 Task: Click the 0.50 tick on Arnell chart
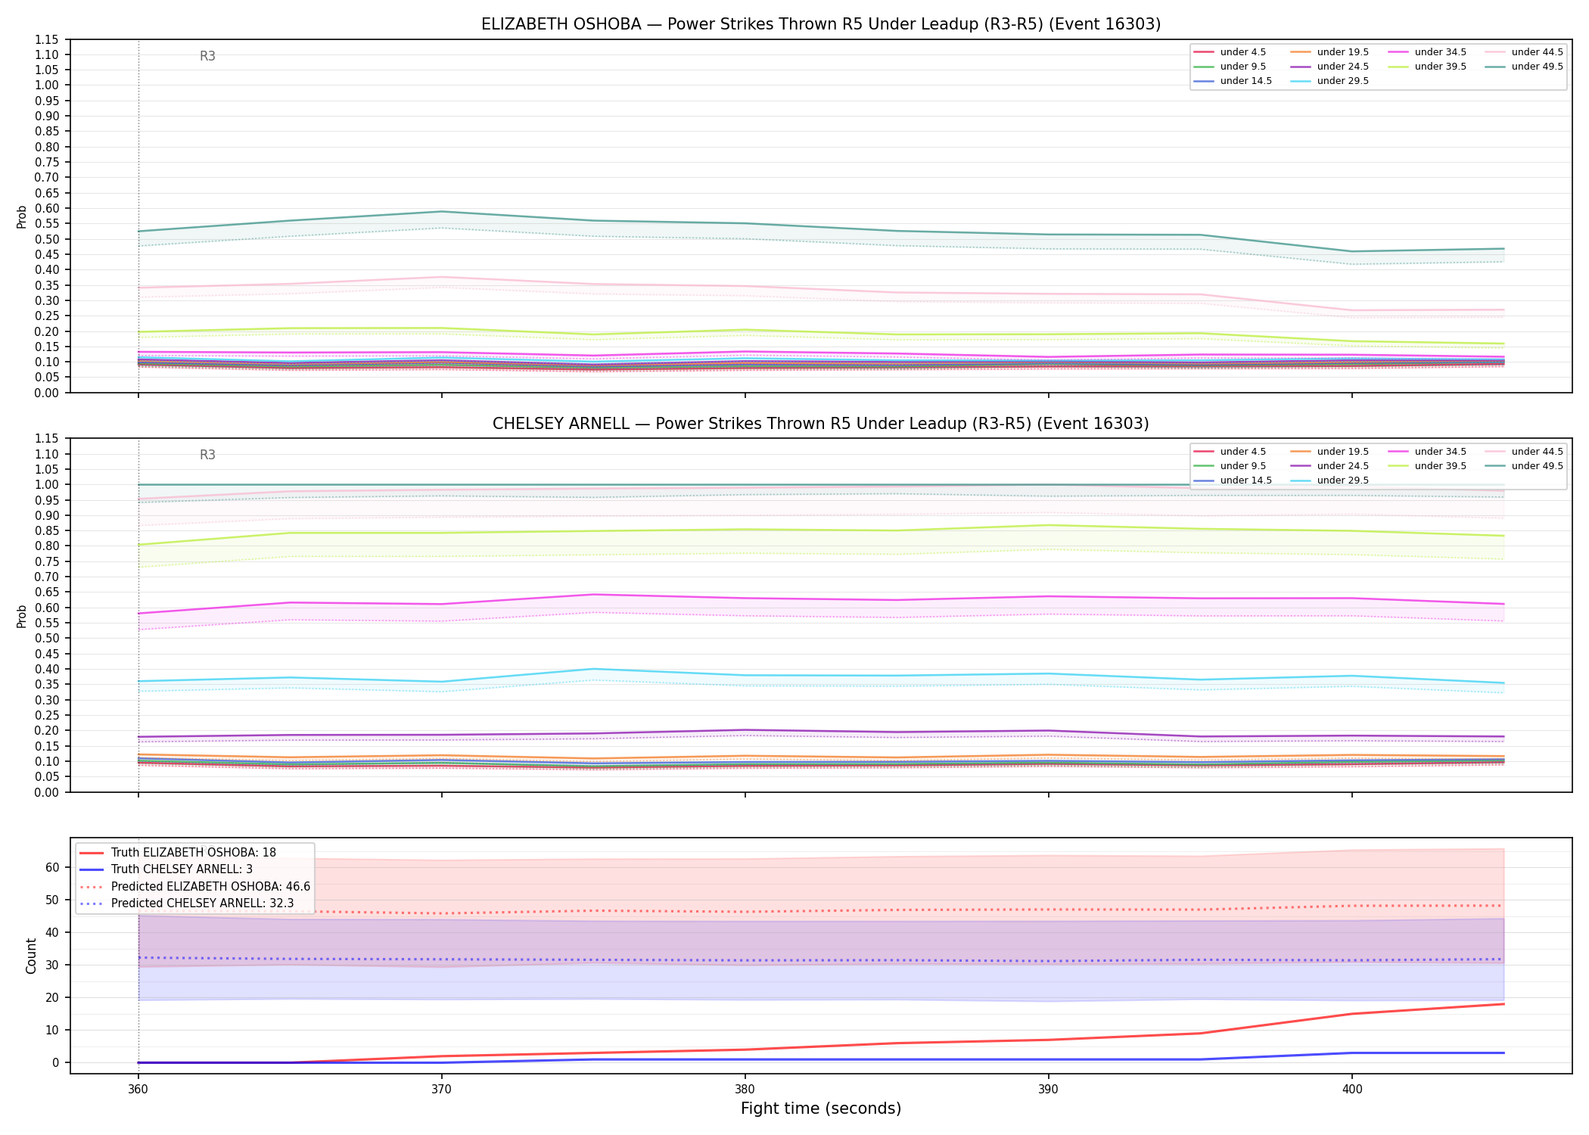point(47,639)
